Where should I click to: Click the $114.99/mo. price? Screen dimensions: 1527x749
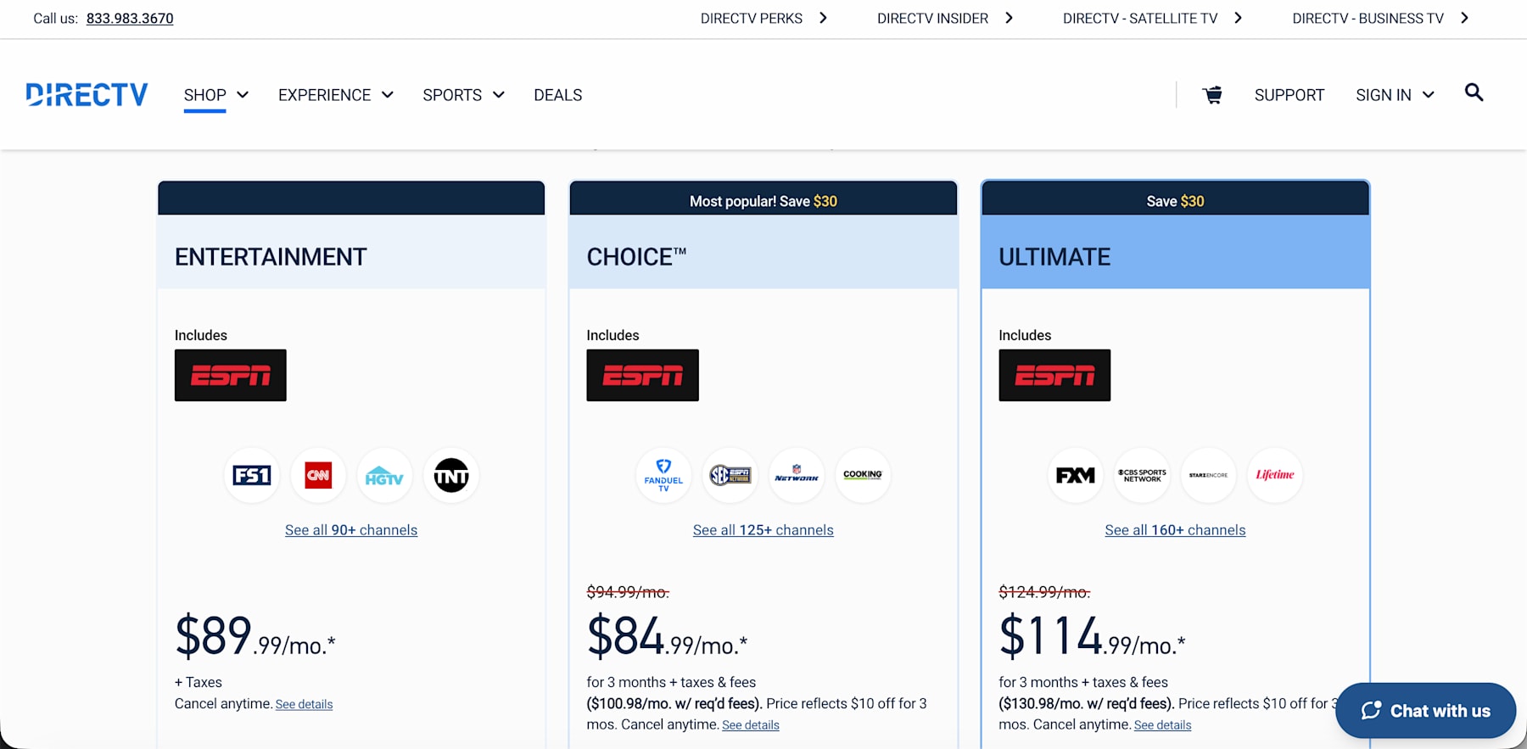[1092, 637]
